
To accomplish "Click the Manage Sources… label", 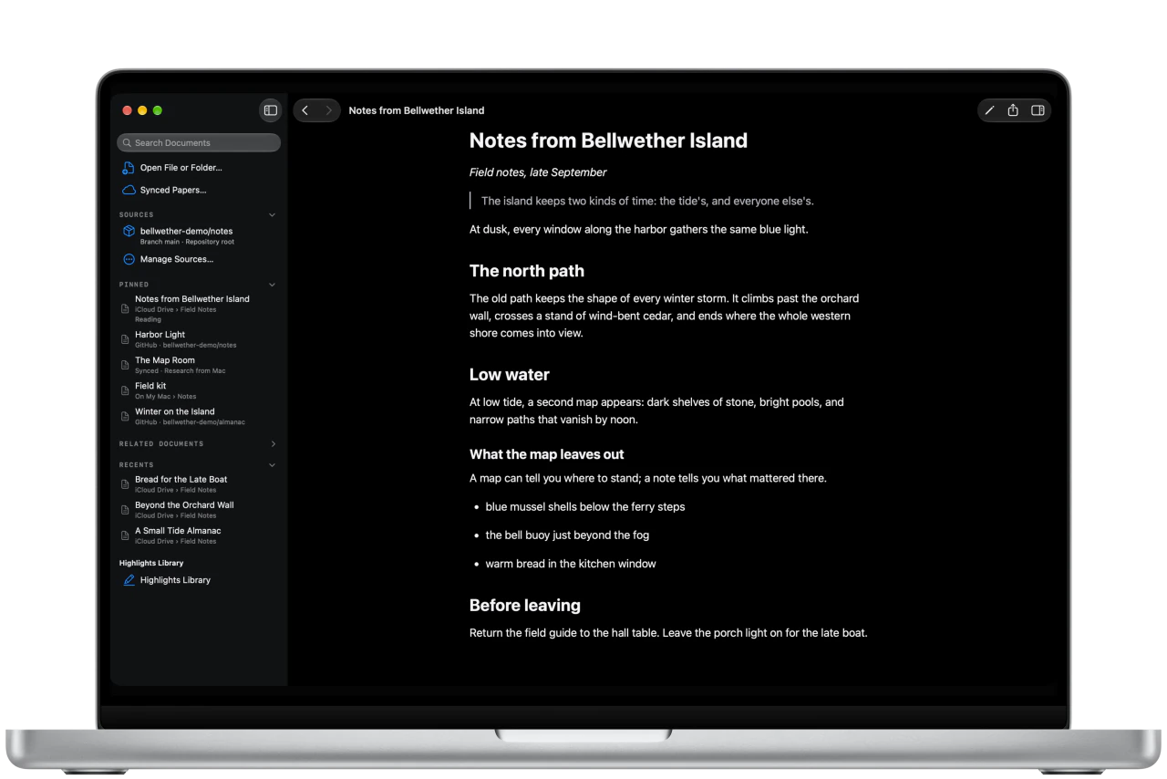I will pyautogui.click(x=177, y=259).
